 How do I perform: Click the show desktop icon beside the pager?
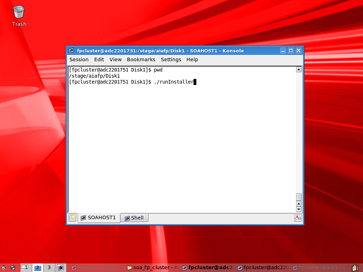click(61, 268)
